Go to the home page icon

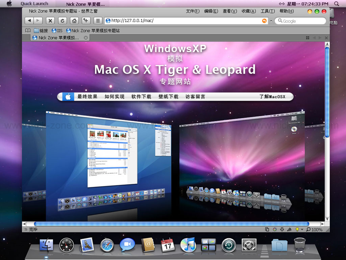click(x=74, y=21)
